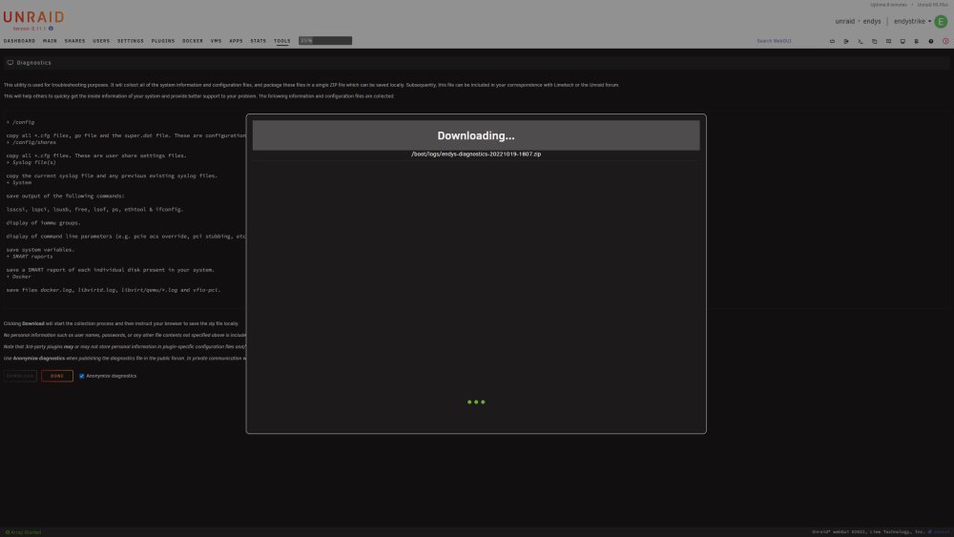The image size is (954, 537).
Task: Open the Stats menu
Action: (258, 41)
